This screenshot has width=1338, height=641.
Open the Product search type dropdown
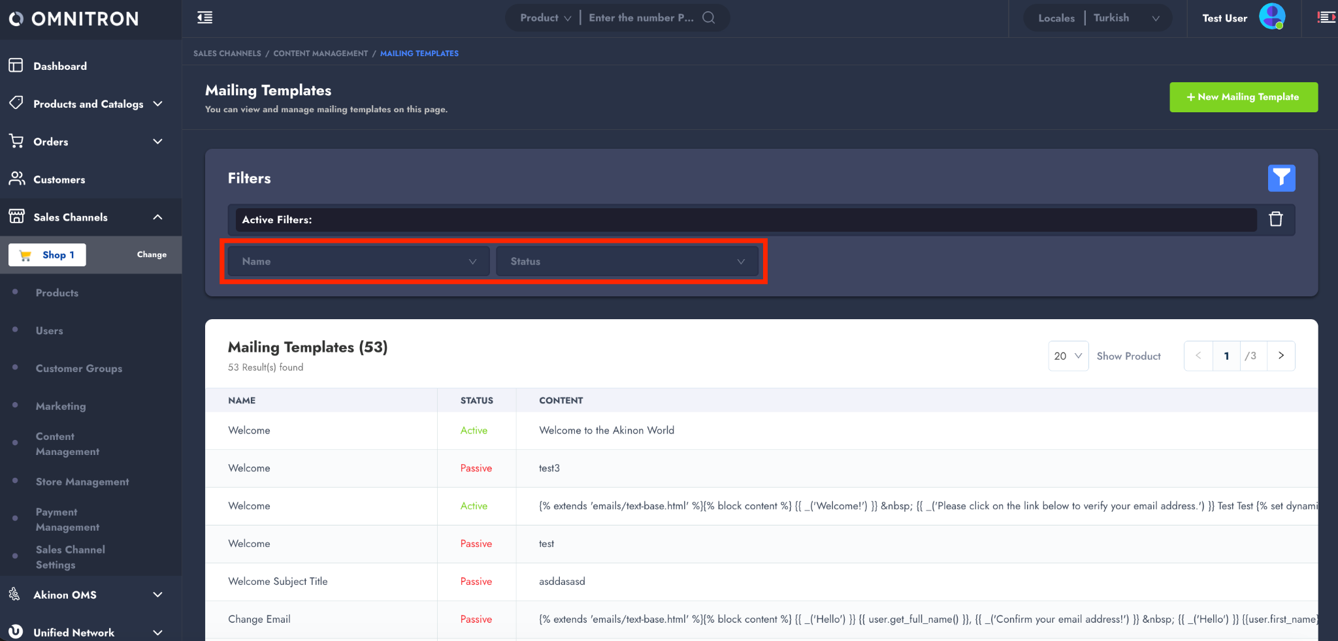coord(546,18)
